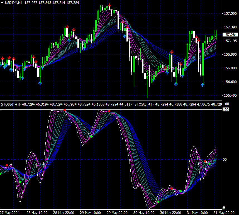
Task: Click the 27 May 2024 date label
Action: [x=10, y=213]
